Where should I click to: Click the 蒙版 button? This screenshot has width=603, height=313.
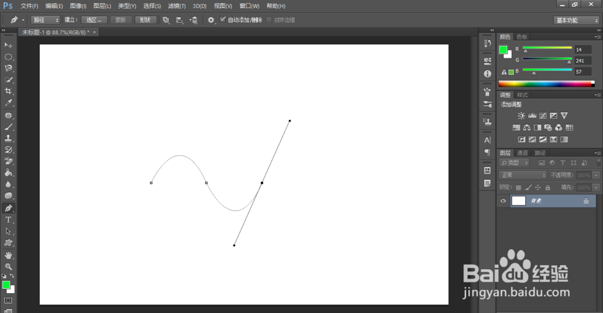click(x=121, y=20)
